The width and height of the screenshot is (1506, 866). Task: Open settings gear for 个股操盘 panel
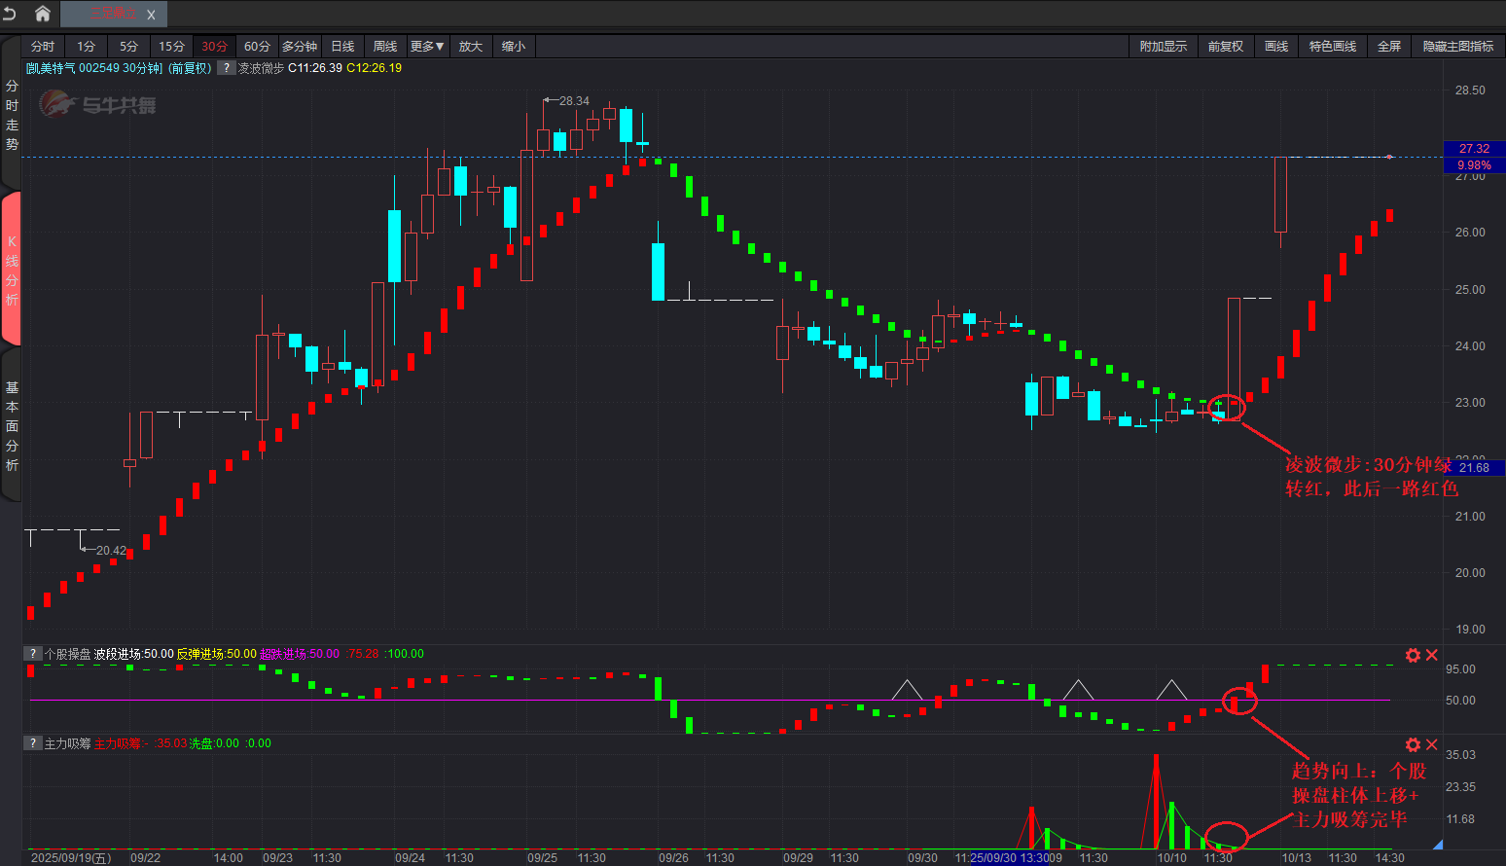click(1413, 655)
